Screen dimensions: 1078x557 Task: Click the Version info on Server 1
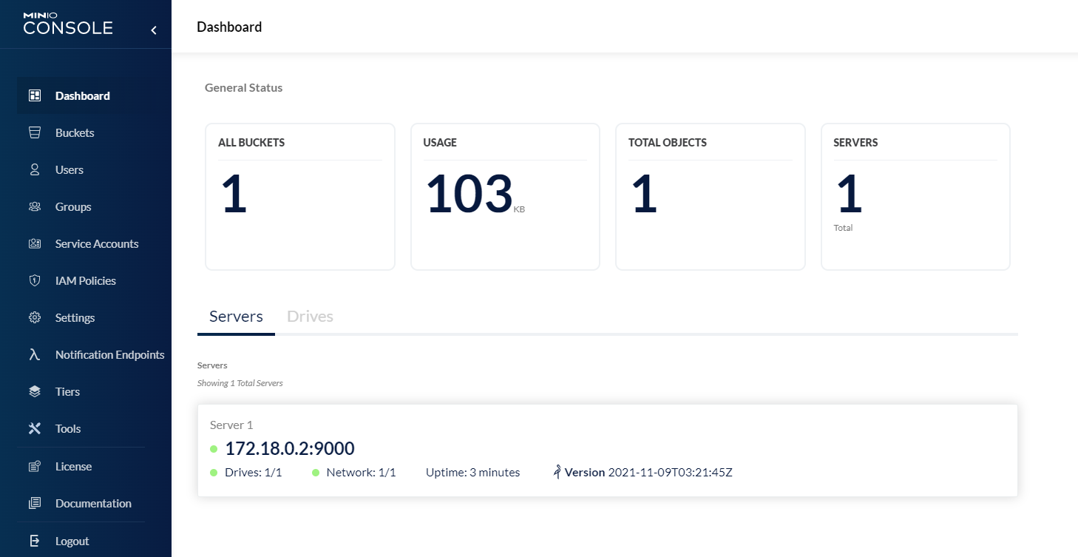click(642, 472)
